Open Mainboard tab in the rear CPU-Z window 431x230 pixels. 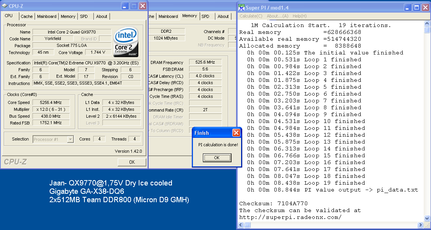[x=168, y=16]
